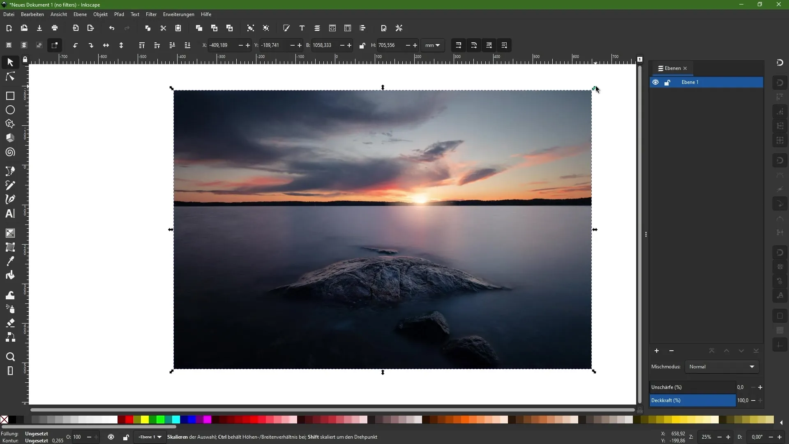Toggle the guide lock at ruler corner

[x=25, y=60]
